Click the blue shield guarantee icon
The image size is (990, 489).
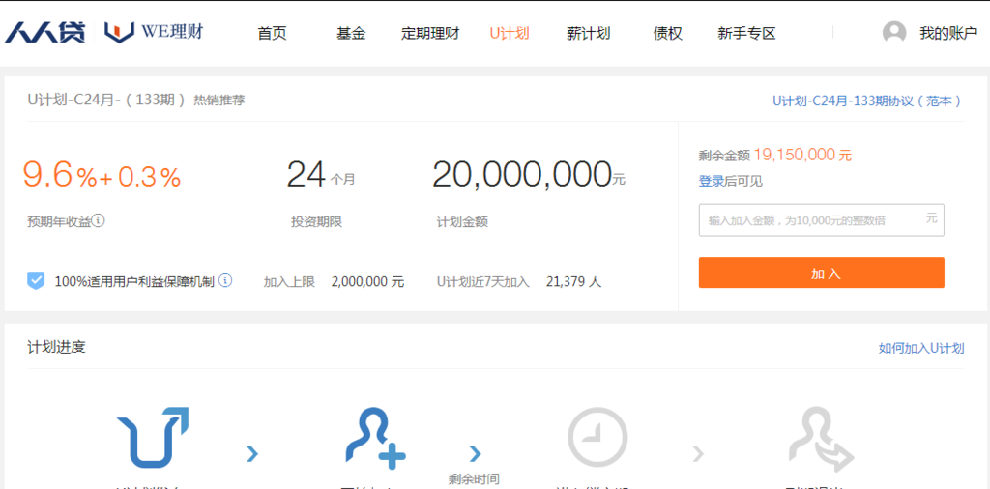coord(36,281)
